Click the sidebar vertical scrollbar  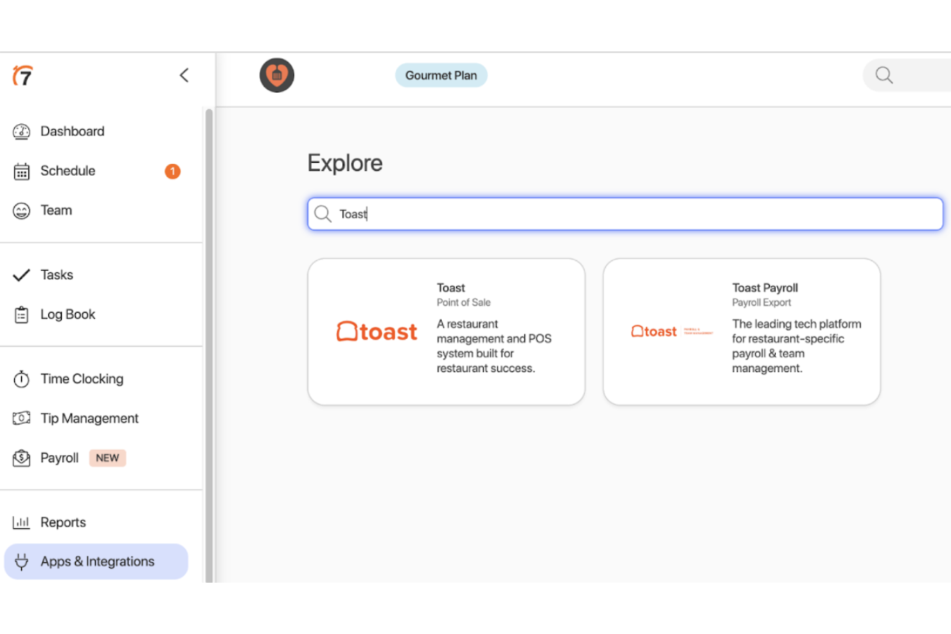click(209, 346)
